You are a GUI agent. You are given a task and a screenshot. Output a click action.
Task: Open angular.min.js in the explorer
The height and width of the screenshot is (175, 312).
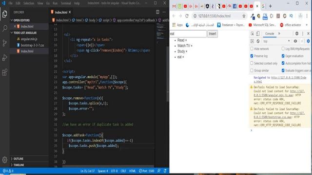tap(29, 39)
